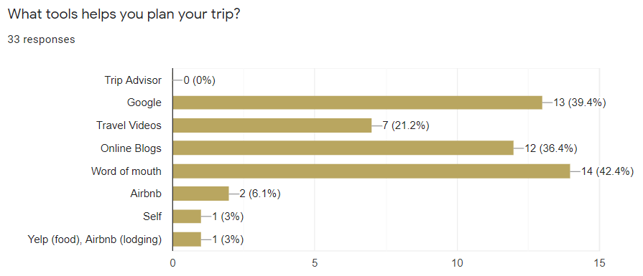Click the 33 responses text
Image resolution: width=643 pixels, height=276 pixels.
pyautogui.click(x=41, y=39)
